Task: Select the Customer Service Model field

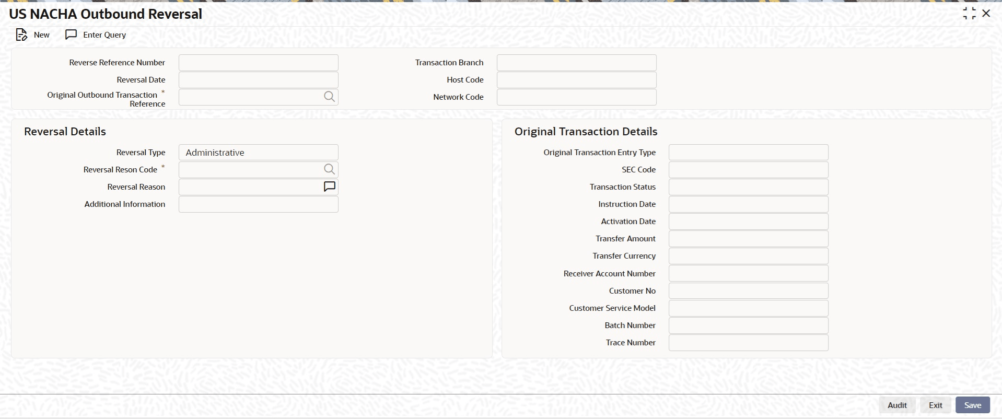Action: [749, 308]
